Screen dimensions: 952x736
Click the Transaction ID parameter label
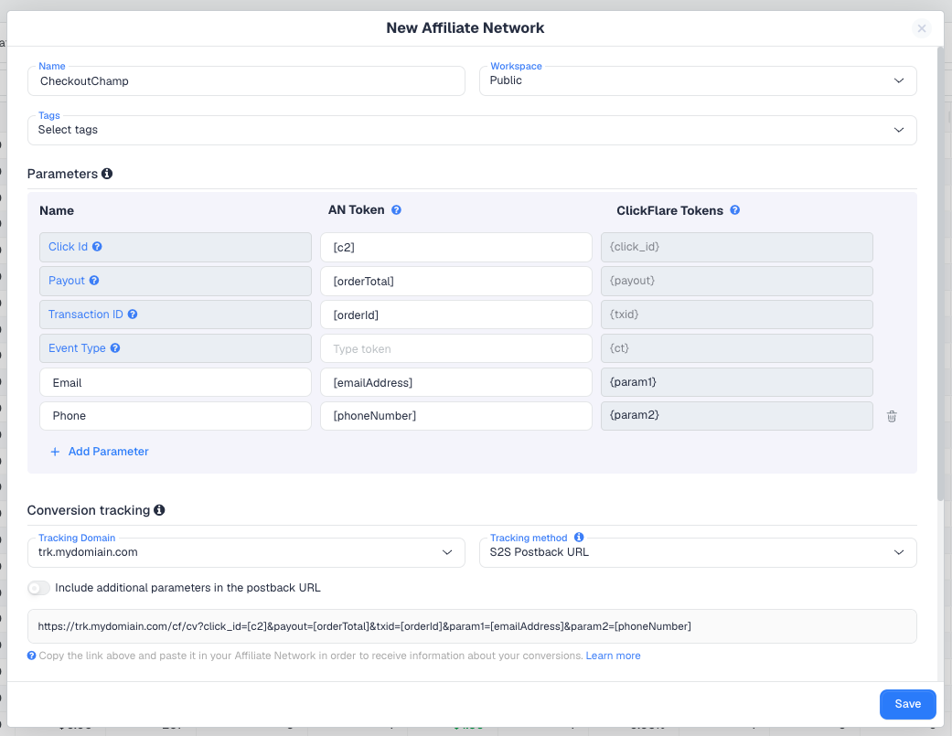(86, 315)
